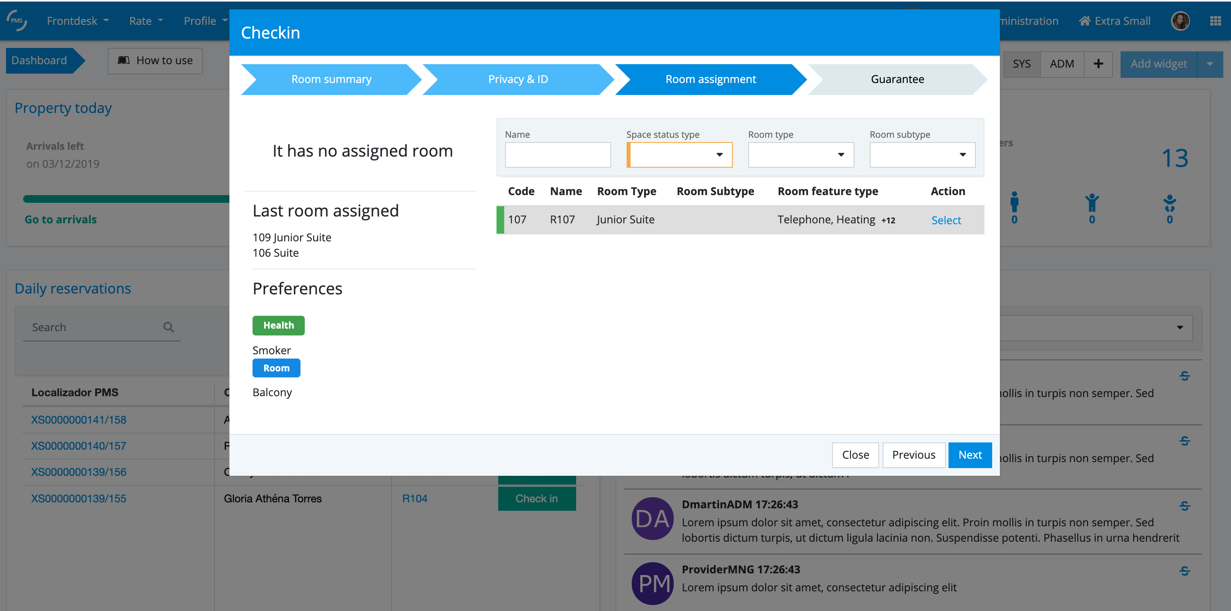Go to the Guarantee step tab
1231x611 pixels.
tap(896, 79)
